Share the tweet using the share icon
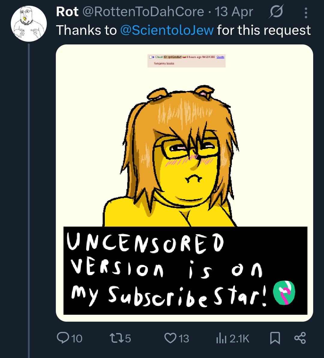This screenshot has width=324, height=358. 300,338
